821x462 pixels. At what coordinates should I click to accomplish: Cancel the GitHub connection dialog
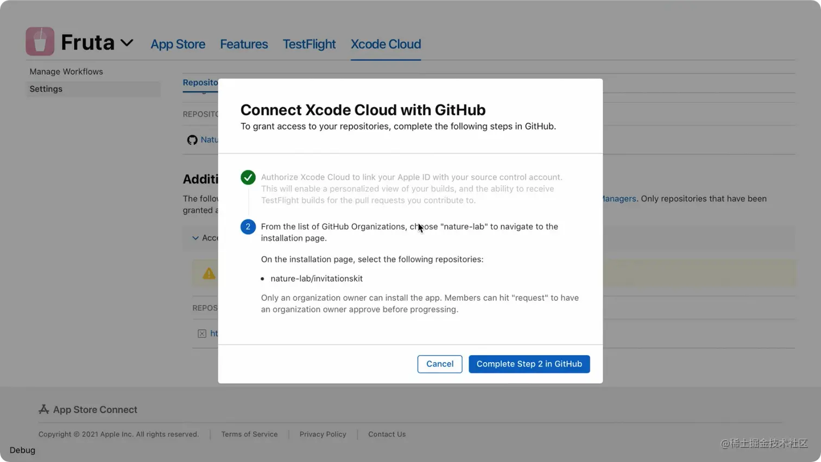tap(440, 364)
